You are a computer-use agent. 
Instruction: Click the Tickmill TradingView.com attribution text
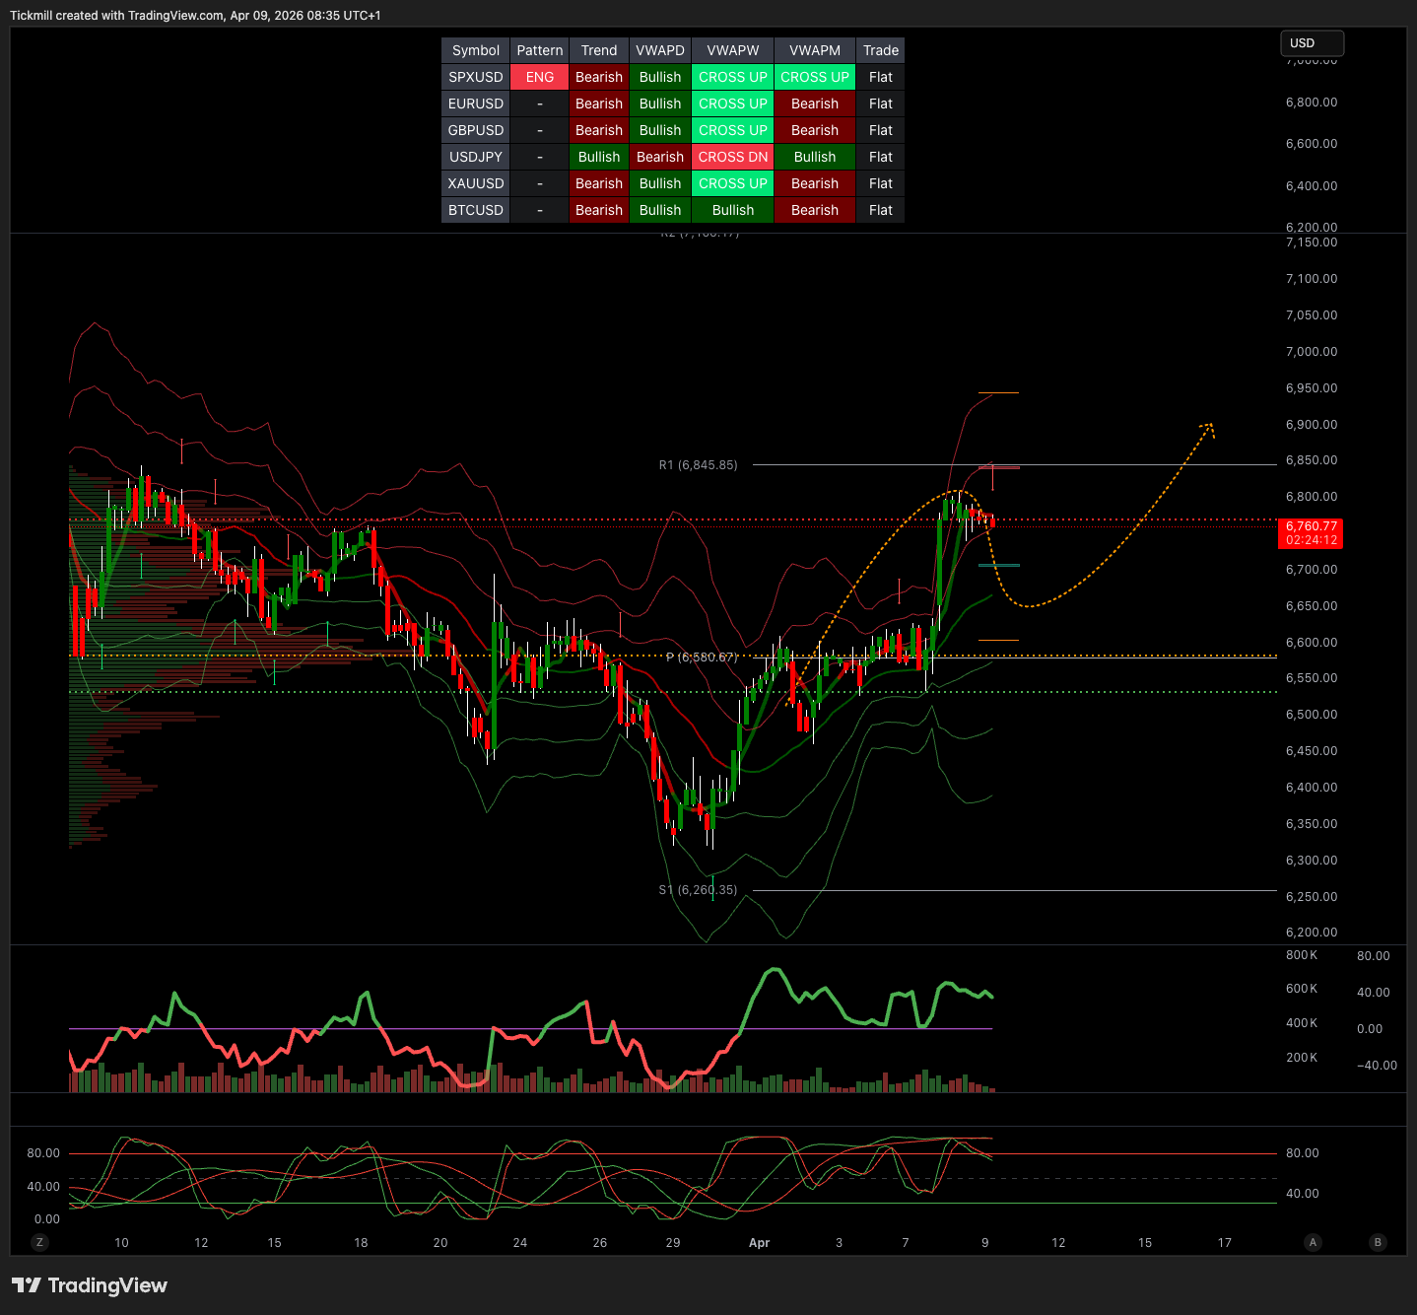[195, 16]
